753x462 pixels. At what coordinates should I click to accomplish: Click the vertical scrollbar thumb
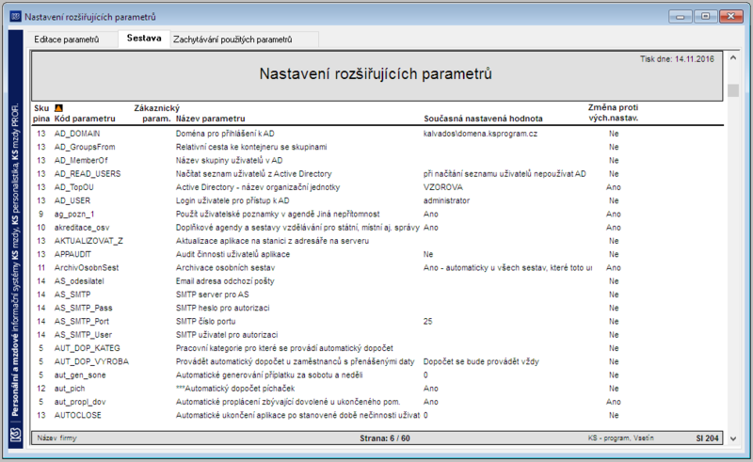click(x=733, y=90)
